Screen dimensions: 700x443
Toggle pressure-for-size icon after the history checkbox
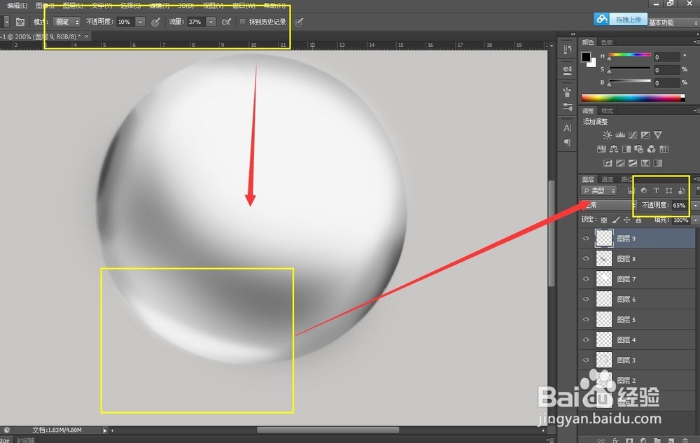299,22
